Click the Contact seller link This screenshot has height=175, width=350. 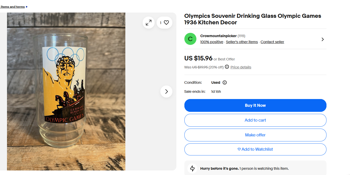click(272, 42)
